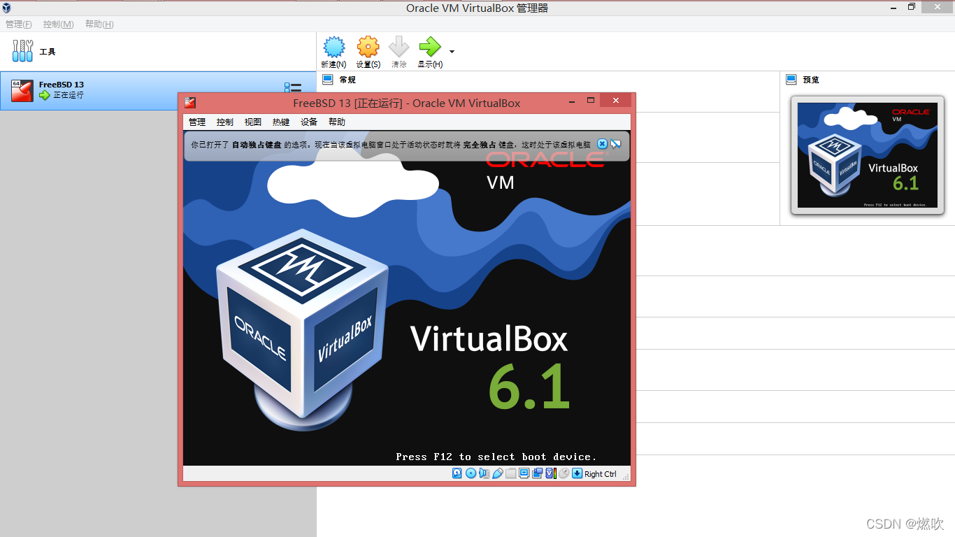Click FreeBSD VM window title bar icon

pyautogui.click(x=190, y=103)
